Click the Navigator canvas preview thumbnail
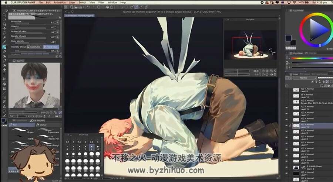 point(250,45)
